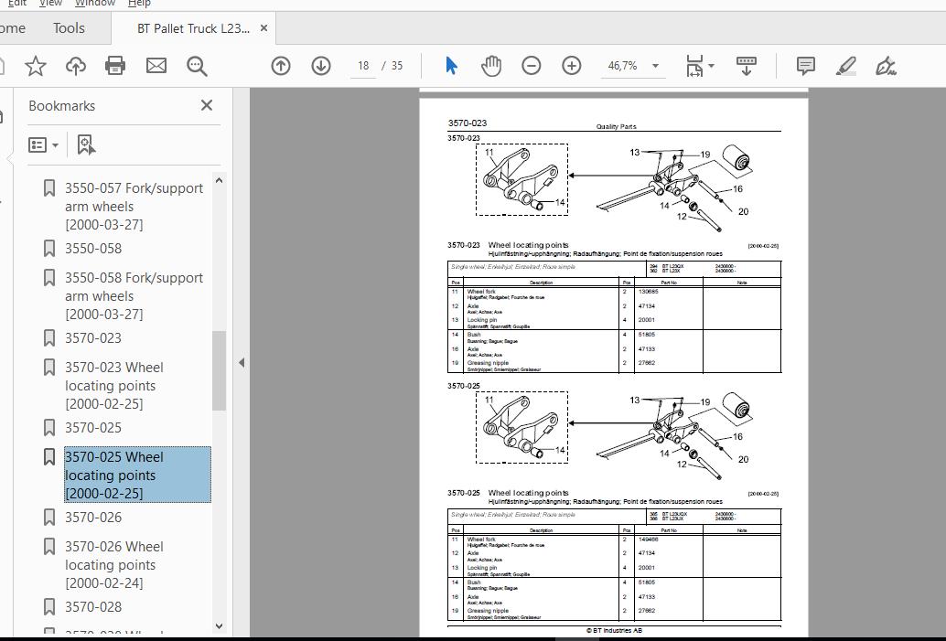Image resolution: width=946 pixels, height=641 pixels.
Task: Zoom in with the plus button
Action: pyautogui.click(x=571, y=65)
